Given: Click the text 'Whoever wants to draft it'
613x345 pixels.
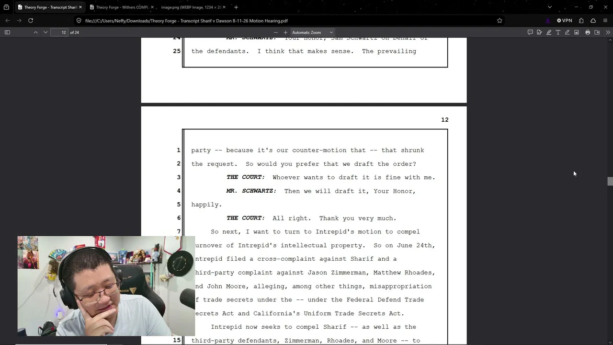Looking at the screenshot, I should 322,177.
